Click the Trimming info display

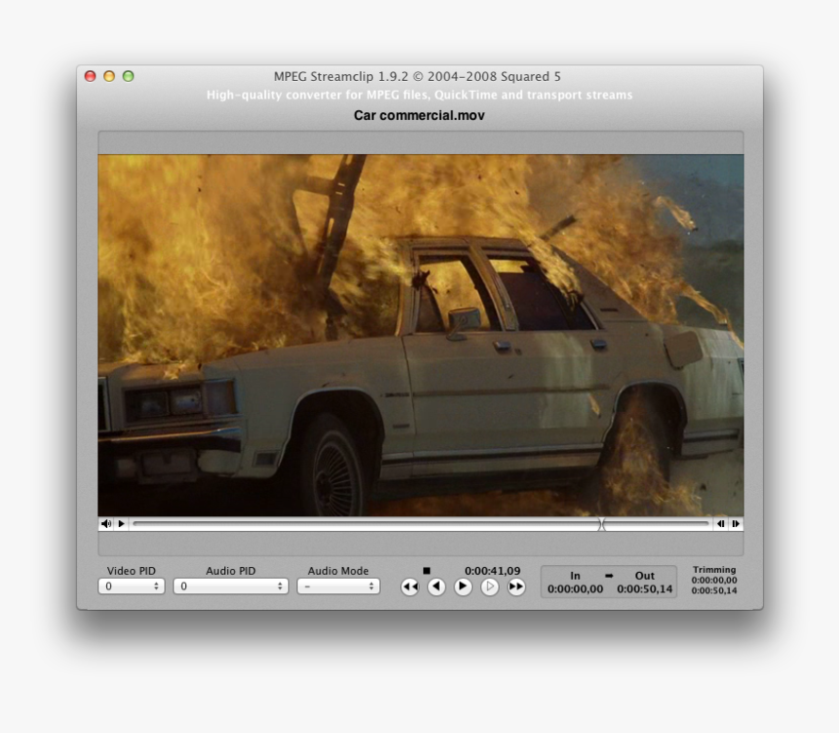tap(713, 578)
